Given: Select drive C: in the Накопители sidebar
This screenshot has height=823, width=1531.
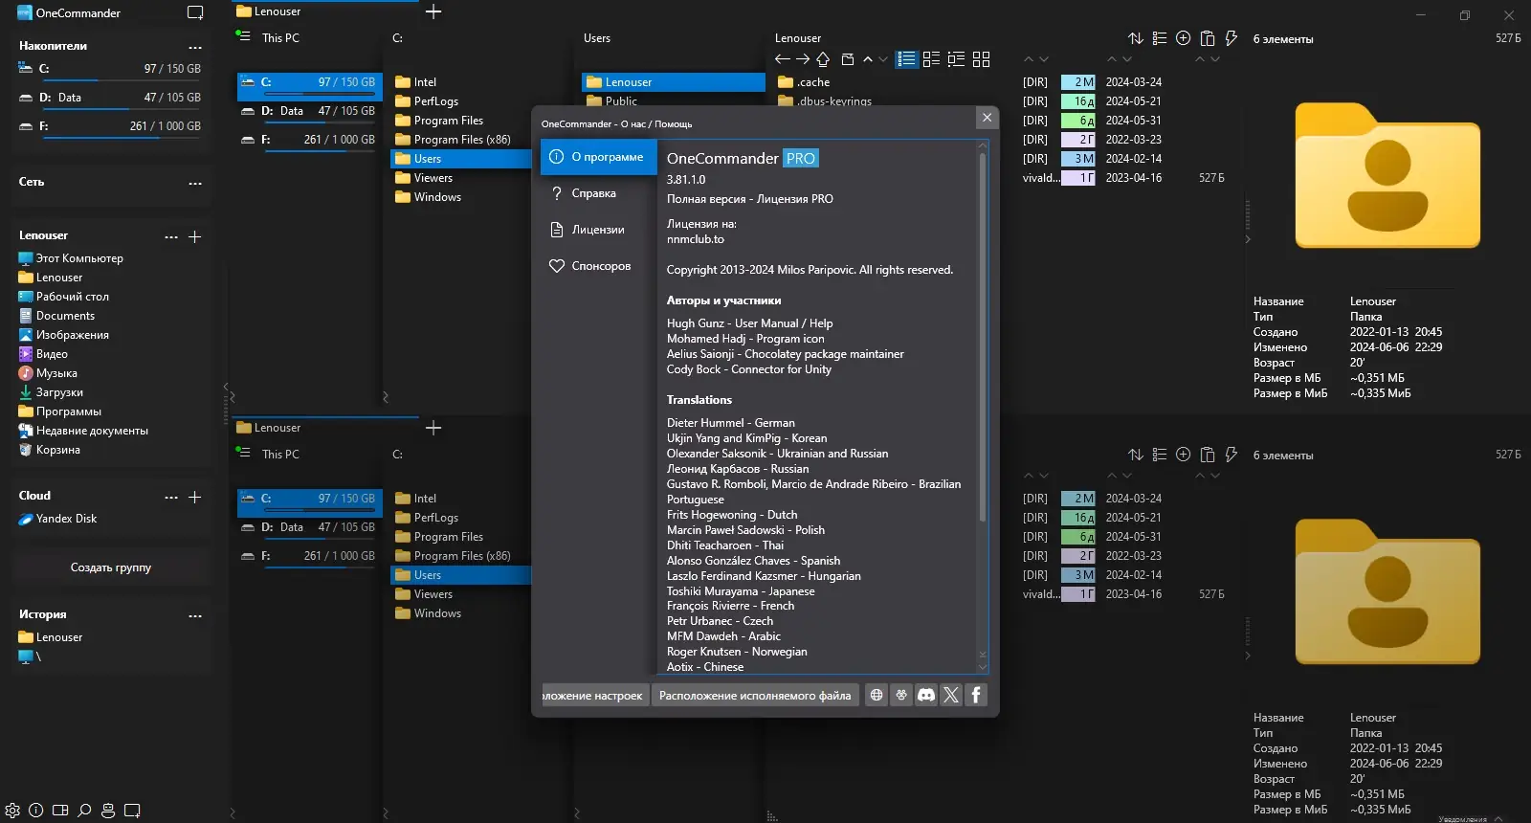Looking at the screenshot, I should [110, 69].
